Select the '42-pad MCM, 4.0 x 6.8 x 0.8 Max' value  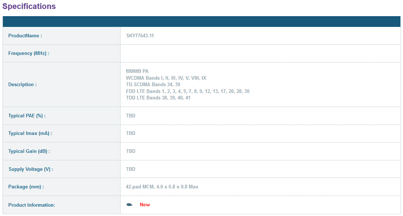coord(162,187)
